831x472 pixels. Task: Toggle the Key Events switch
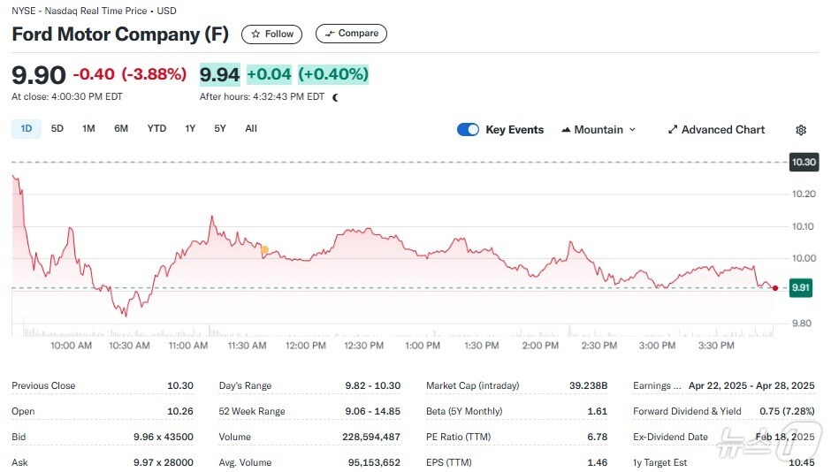coord(468,130)
